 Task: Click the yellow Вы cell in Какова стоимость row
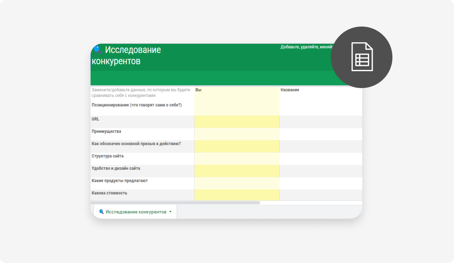click(237, 195)
